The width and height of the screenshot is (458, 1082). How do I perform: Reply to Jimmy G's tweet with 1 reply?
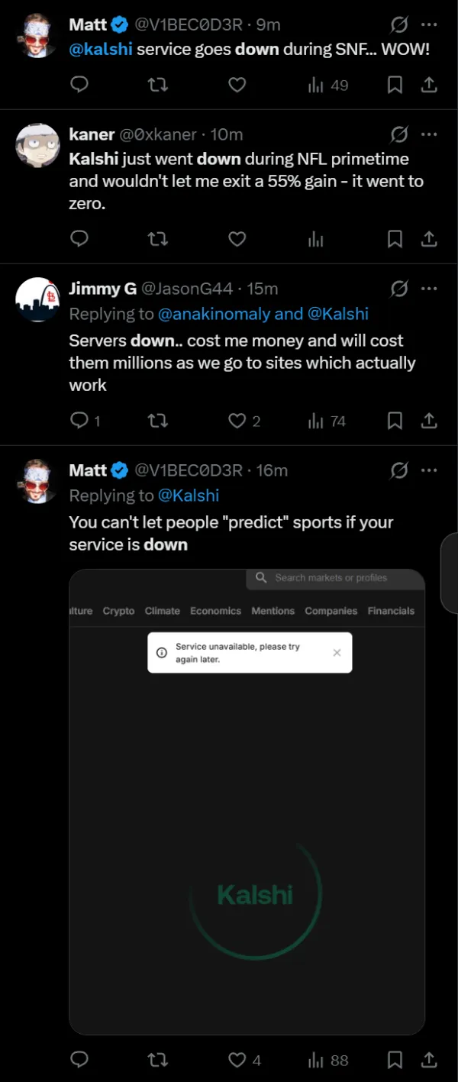point(85,421)
